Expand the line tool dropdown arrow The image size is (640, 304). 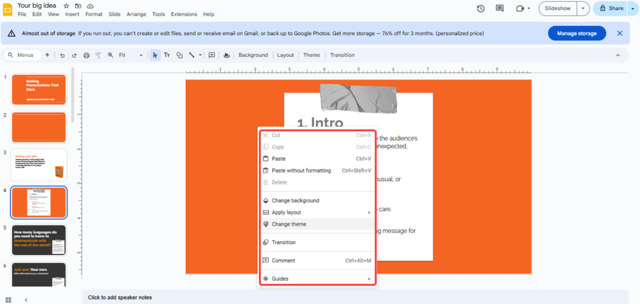tap(200, 55)
